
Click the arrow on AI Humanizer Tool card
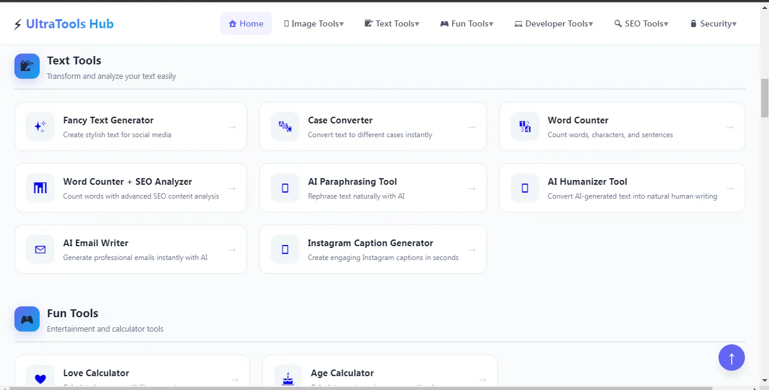(731, 188)
